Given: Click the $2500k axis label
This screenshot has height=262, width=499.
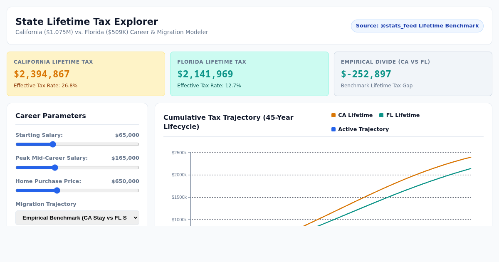Looking at the screenshot, I should (x=179, y=153).
